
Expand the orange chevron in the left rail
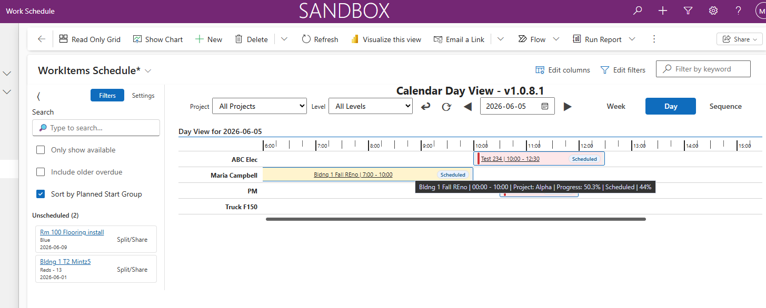7,92
